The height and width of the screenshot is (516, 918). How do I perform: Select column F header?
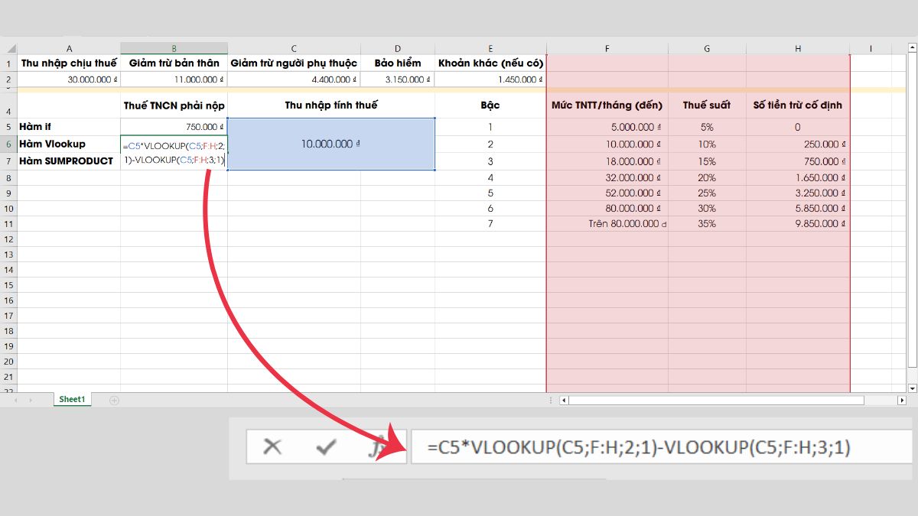(607, 47)
